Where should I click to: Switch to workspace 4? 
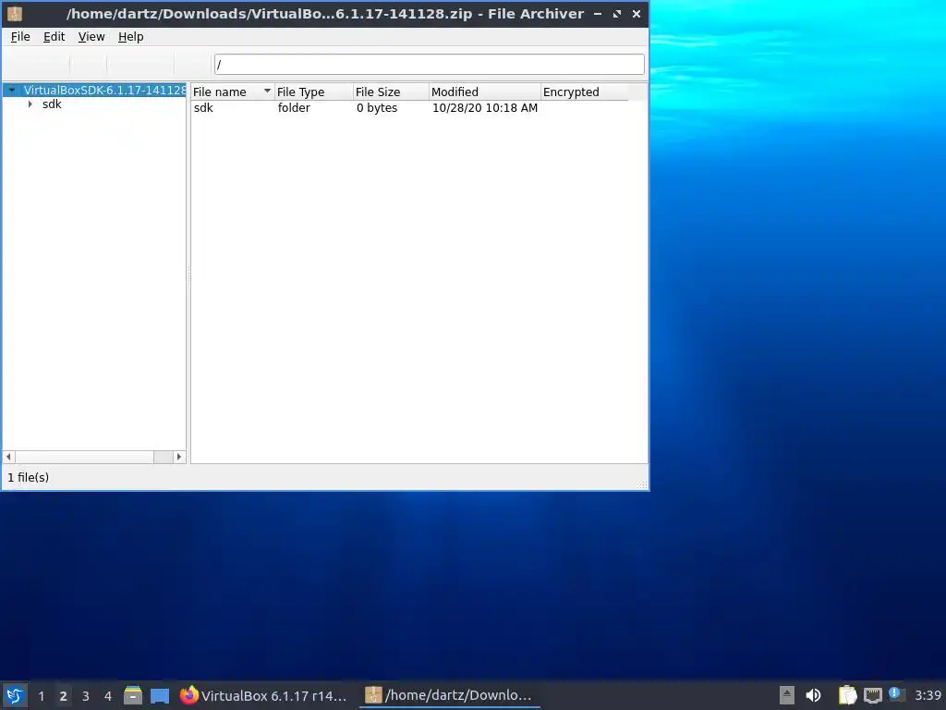click(x=108, y=696)
